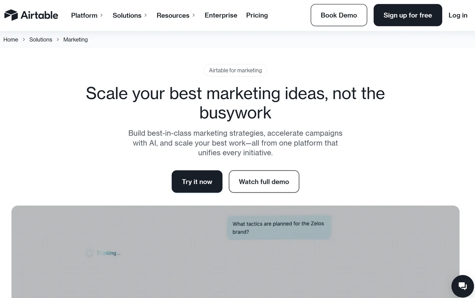Open the Watch full demo button
475x298 pixels.
pyautogui.click(x=264, y=181)
